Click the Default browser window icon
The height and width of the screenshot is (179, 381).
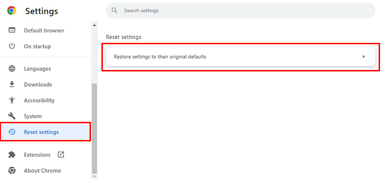click(x=11, y=30)
